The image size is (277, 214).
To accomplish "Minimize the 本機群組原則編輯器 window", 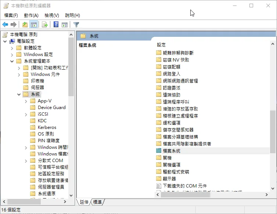I will point(235,6).
